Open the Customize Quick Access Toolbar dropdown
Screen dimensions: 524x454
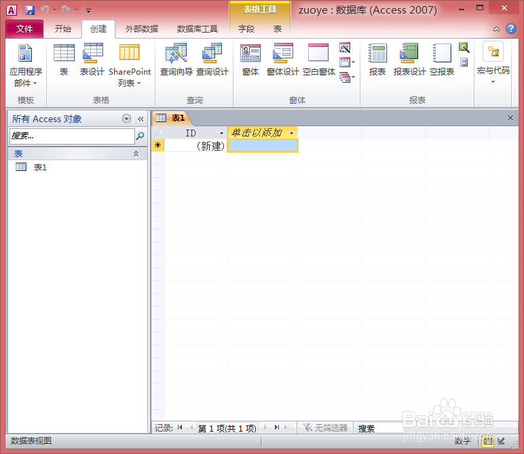click(88, 11)
